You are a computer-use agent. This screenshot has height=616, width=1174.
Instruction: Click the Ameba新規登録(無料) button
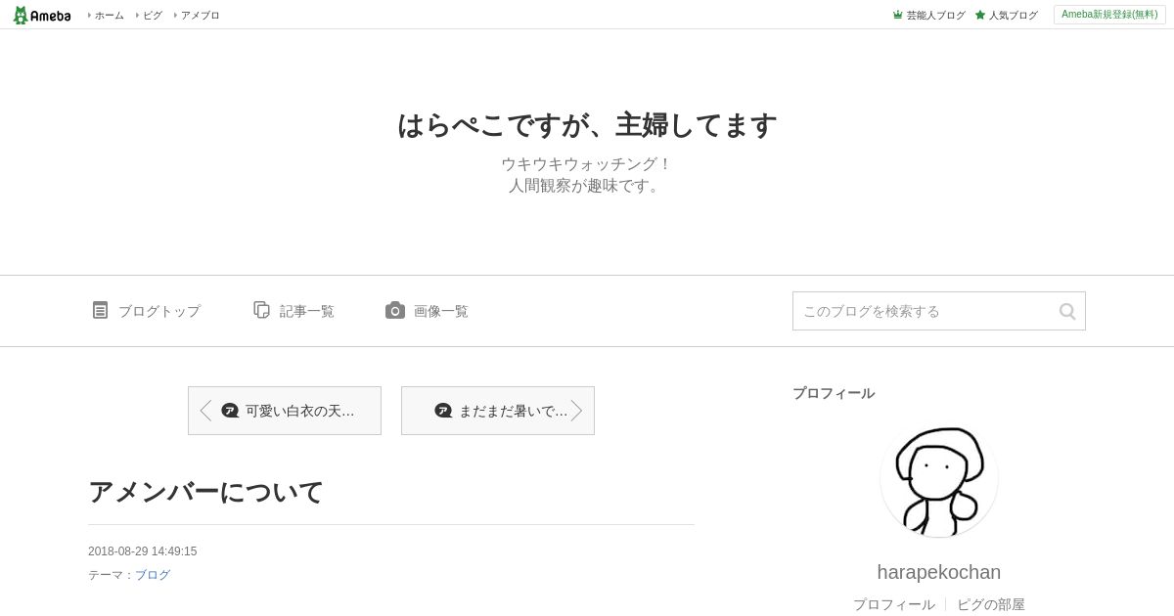pos(1109,15)
